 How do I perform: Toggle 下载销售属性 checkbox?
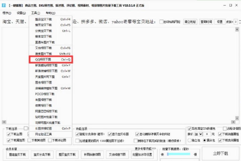[220, 134]
